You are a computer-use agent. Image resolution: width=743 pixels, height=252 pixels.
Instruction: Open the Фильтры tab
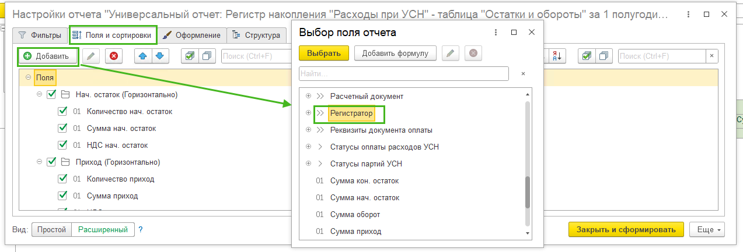click(x=40, y=36)
